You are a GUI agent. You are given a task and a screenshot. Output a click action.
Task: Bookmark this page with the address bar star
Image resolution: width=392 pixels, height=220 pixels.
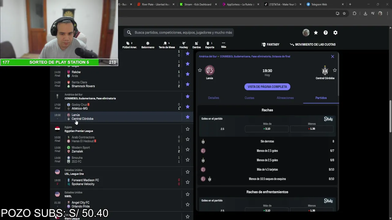point(344,13)
